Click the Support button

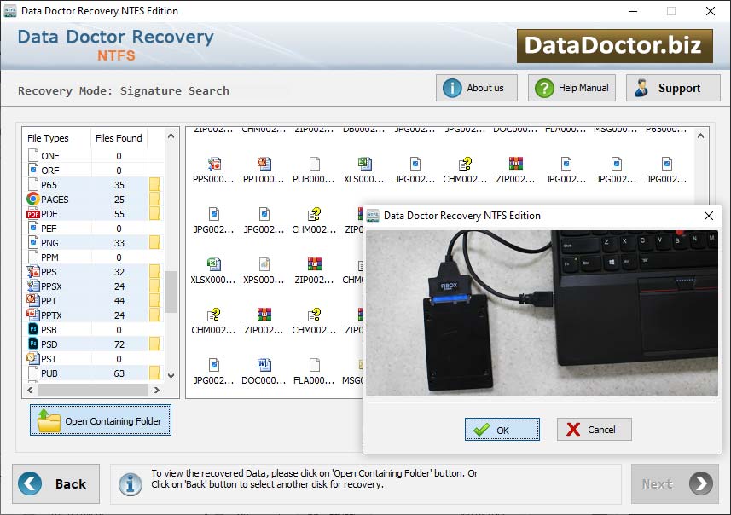pos(672,87)
